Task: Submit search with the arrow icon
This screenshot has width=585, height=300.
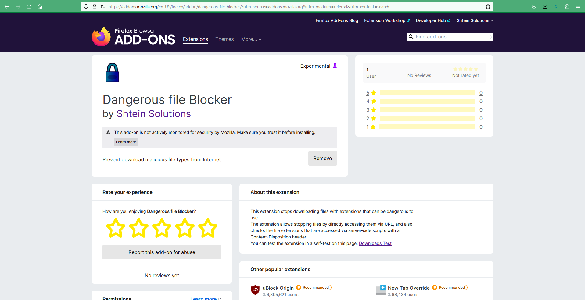Action: pos(490,37)
